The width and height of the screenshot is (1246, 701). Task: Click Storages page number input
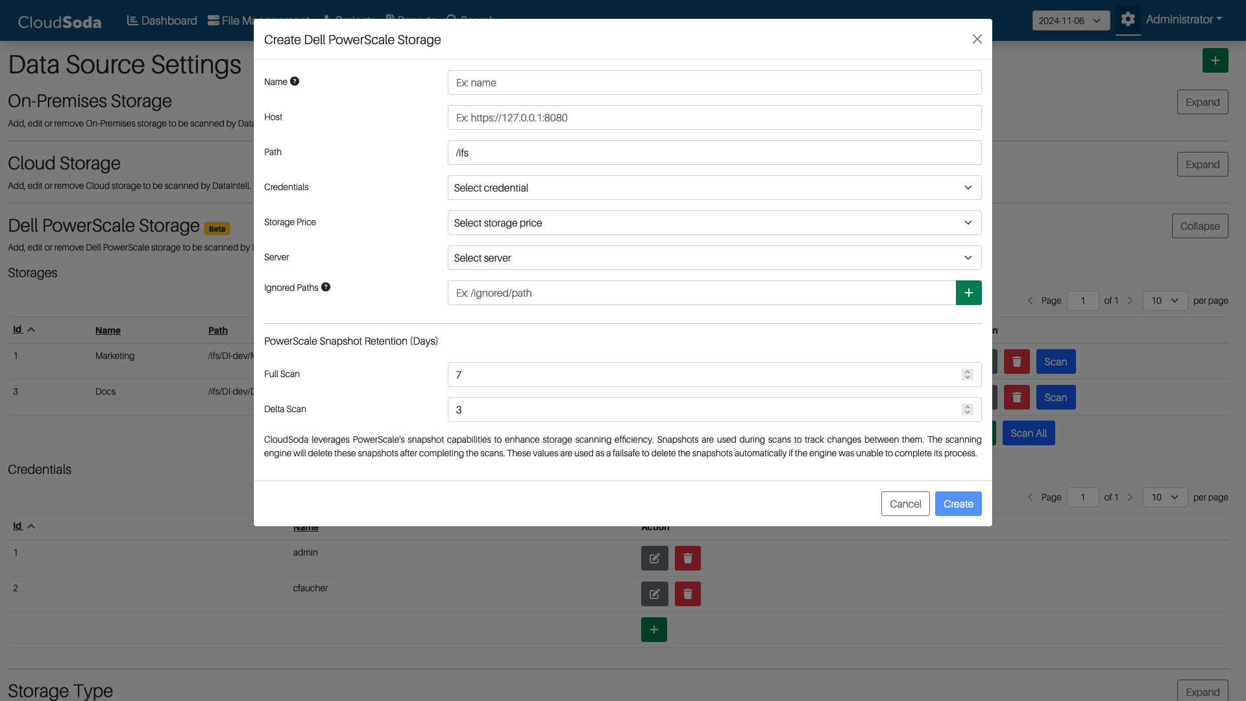tap(1082, 301)
